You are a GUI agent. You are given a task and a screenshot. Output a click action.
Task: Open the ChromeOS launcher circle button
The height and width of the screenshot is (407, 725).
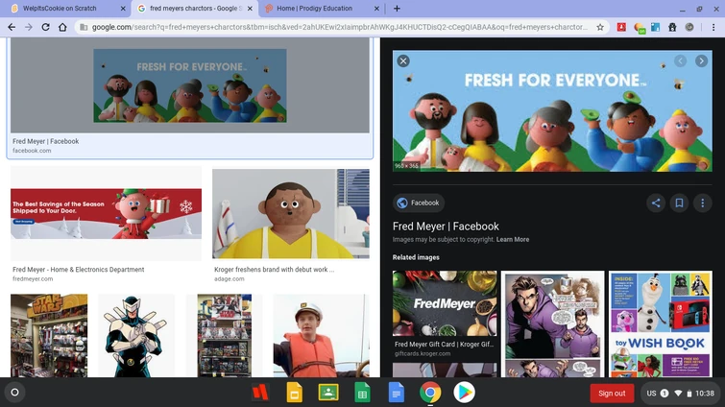pos(14,393)
